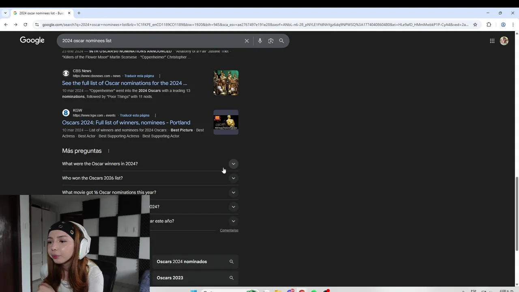Open the Chrome three-dot menu

point(513,25)
